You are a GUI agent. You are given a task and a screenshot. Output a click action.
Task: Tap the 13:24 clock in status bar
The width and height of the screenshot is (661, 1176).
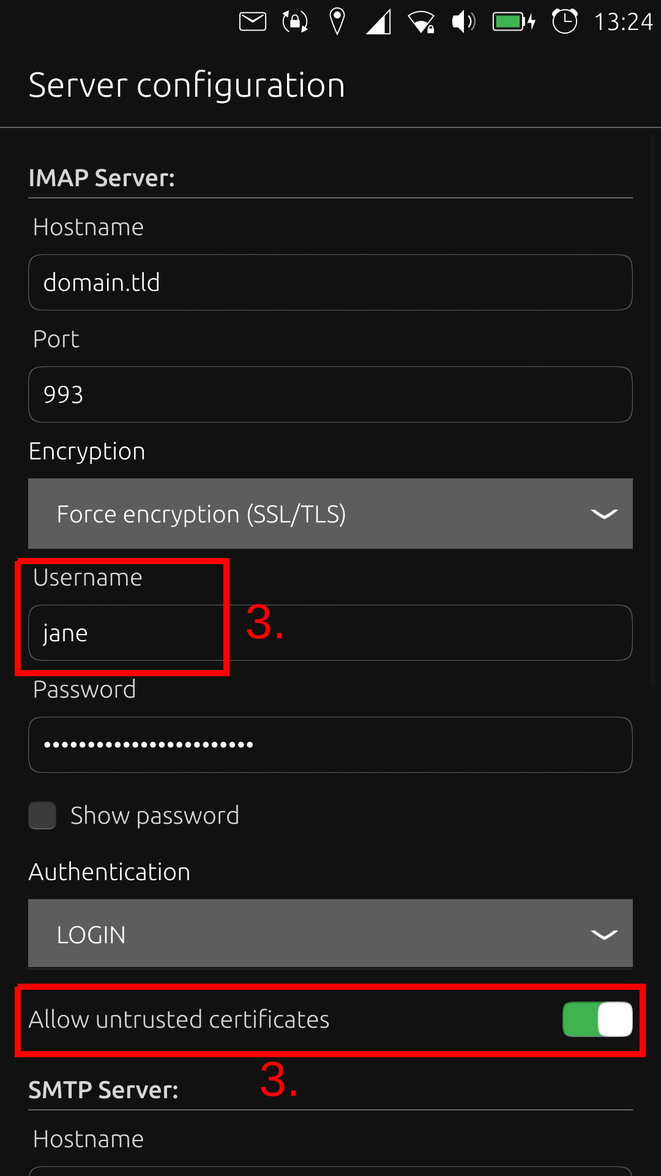tap(623, 22)
